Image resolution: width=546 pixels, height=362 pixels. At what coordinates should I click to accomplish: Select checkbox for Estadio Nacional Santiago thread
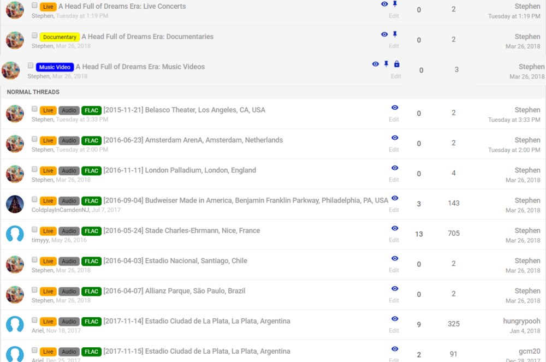pyautogui.click(x=34, y=260)
